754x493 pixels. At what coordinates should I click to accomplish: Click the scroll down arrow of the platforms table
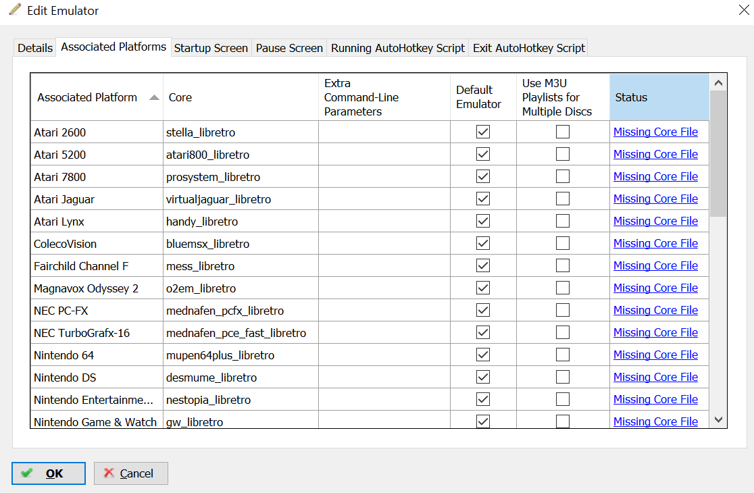(x=718, y=419)
